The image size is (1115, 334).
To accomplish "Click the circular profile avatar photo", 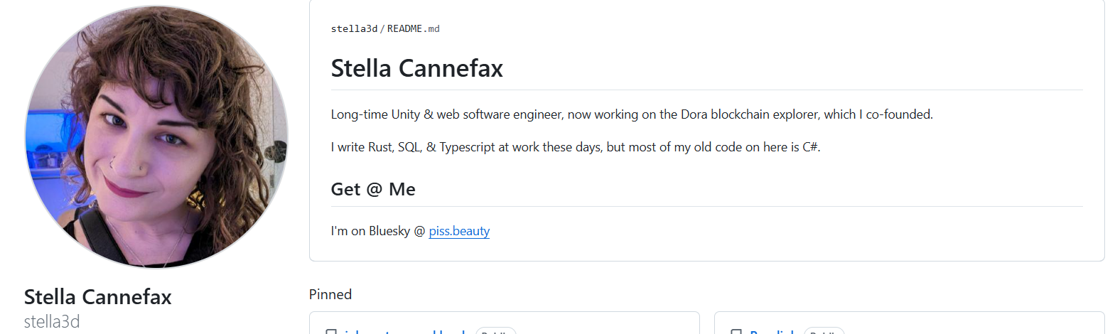I will click(x=156, y=137).
